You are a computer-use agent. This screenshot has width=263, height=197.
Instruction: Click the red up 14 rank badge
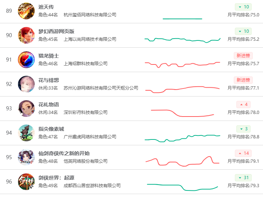pos(243,153)
